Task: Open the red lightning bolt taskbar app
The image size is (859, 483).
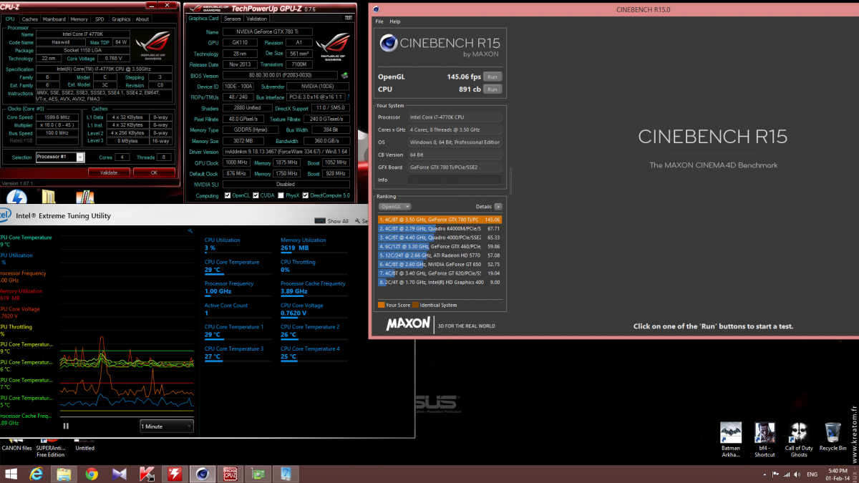Action: click(175, 473)
